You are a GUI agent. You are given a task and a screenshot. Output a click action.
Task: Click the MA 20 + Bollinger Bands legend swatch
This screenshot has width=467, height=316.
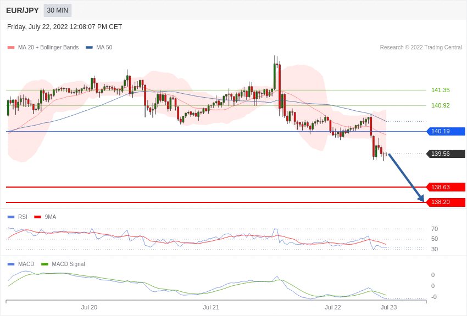click(x=11, y=48)
